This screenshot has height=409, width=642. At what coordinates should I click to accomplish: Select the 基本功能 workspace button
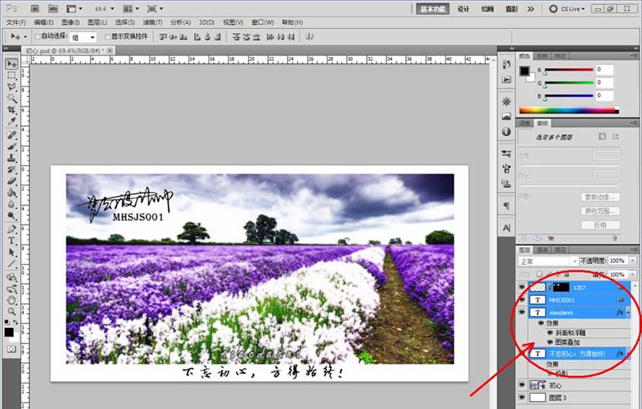433,9
